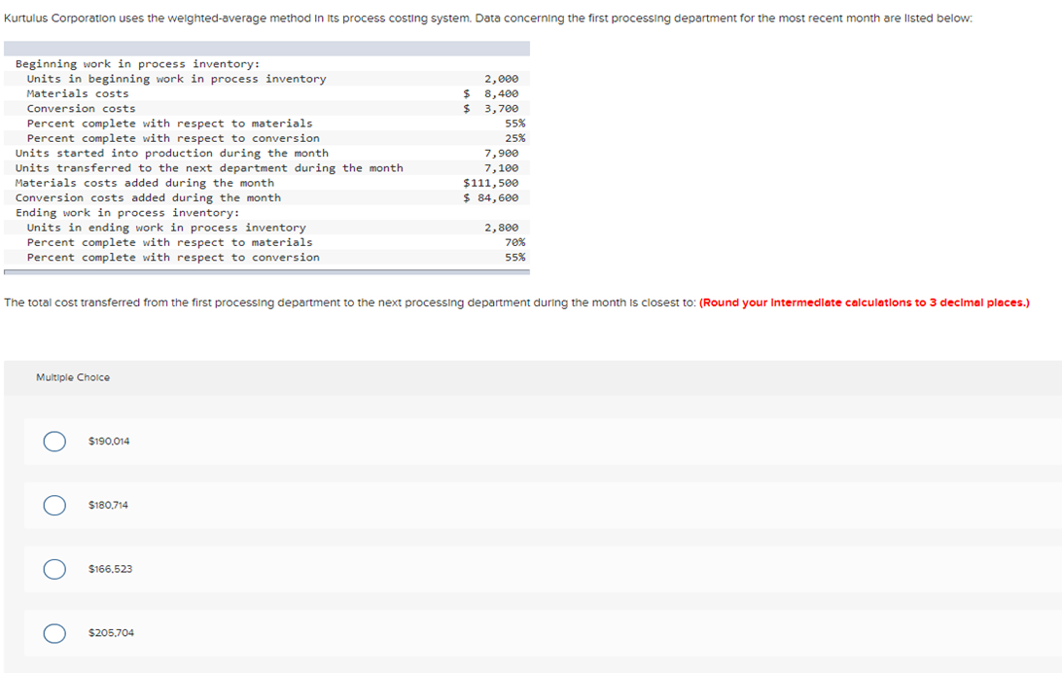Click the Units started into production row
The image size is (1062, 673).
point(170,153)
